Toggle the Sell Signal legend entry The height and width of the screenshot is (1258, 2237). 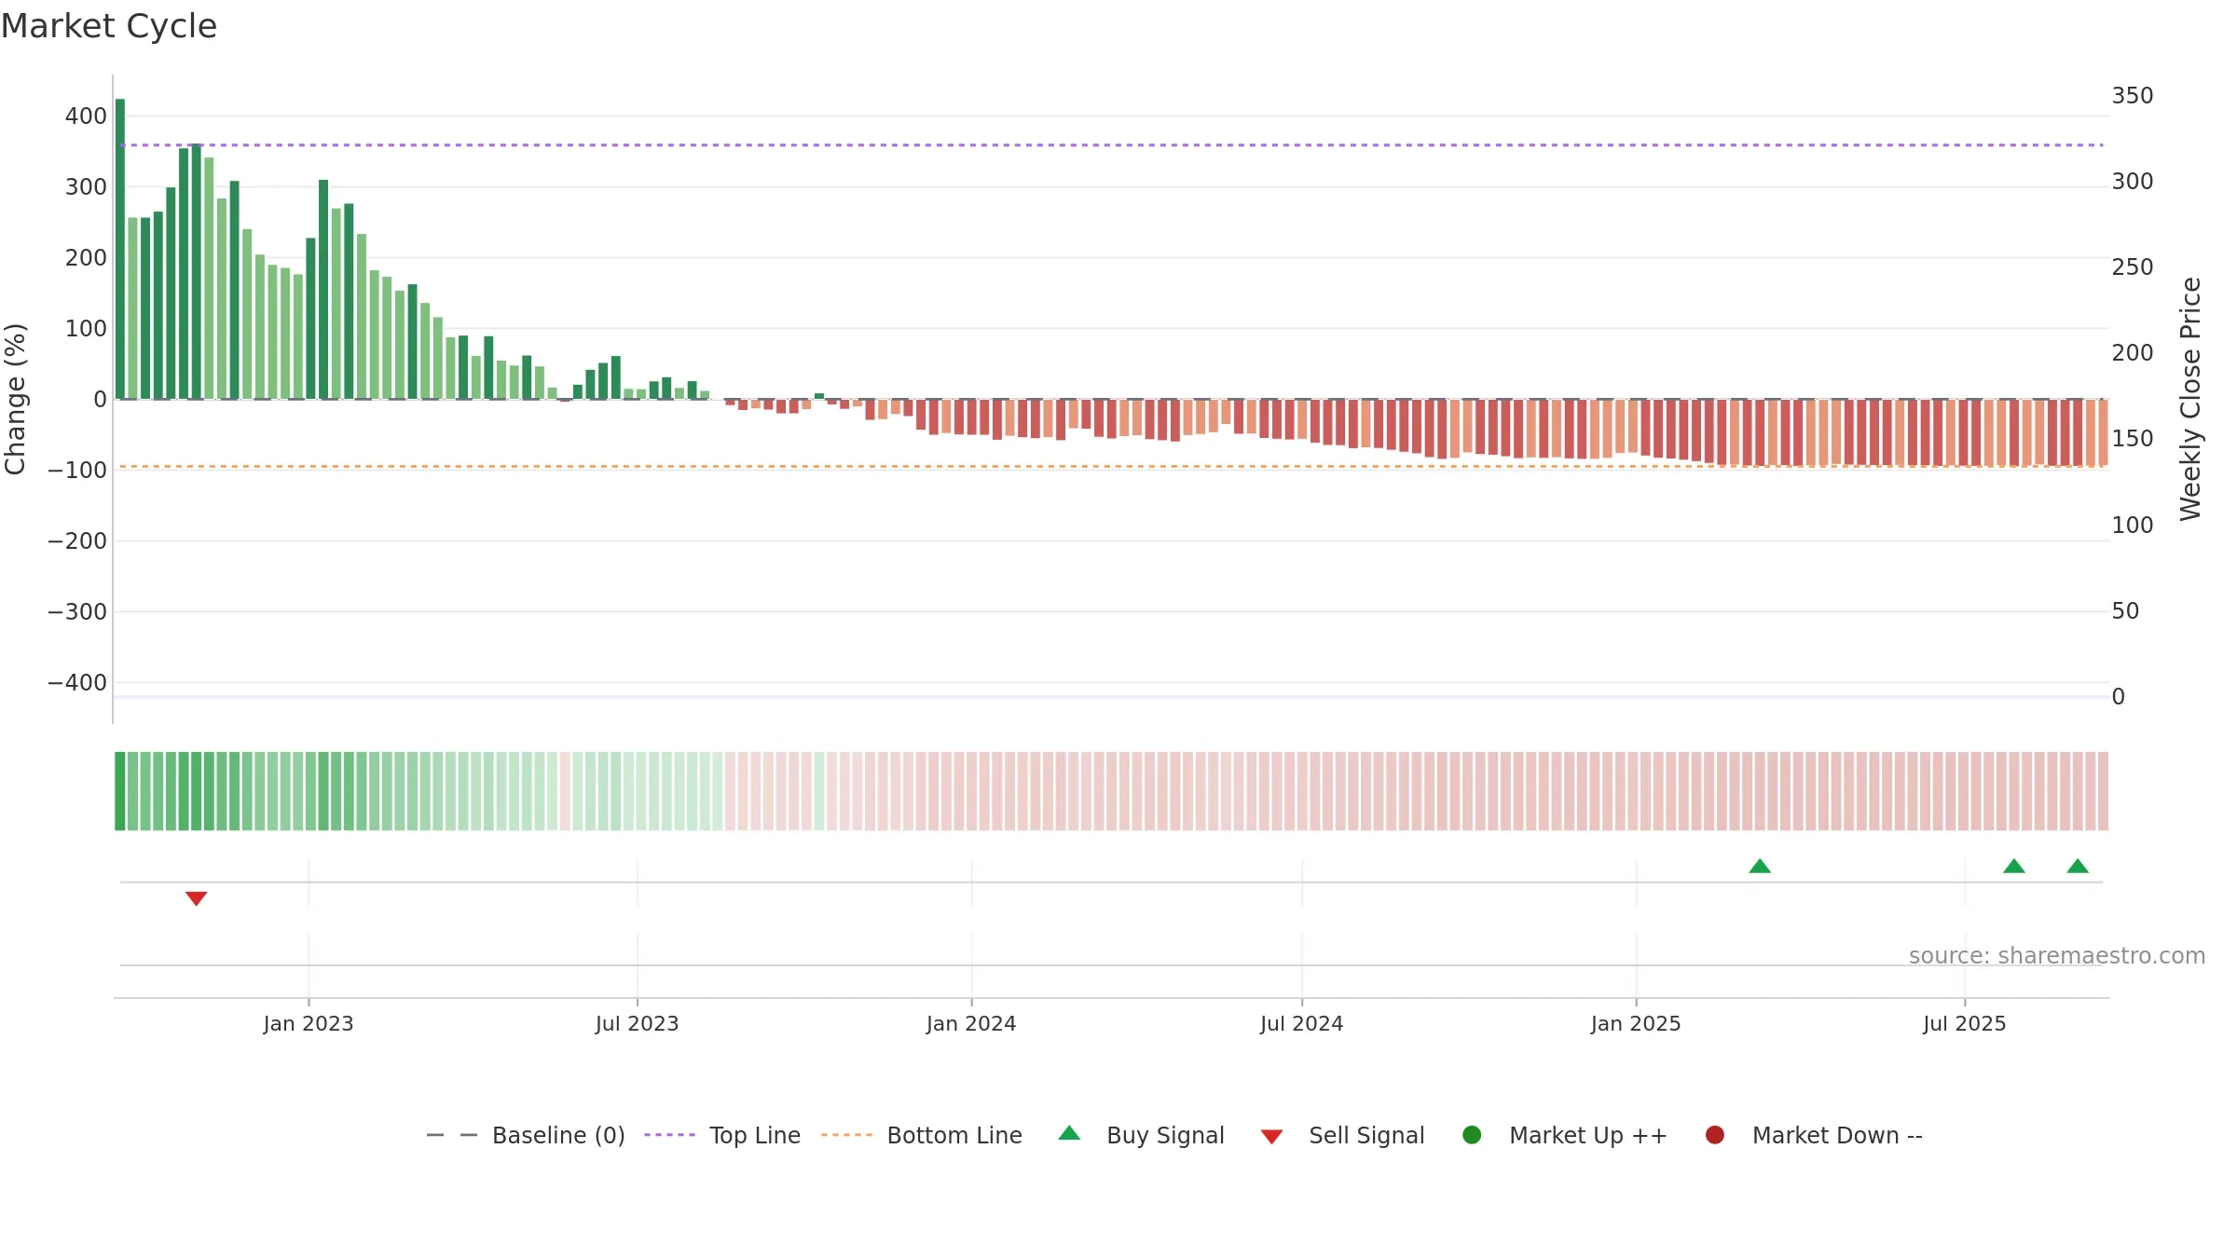pos(1342,1135)
